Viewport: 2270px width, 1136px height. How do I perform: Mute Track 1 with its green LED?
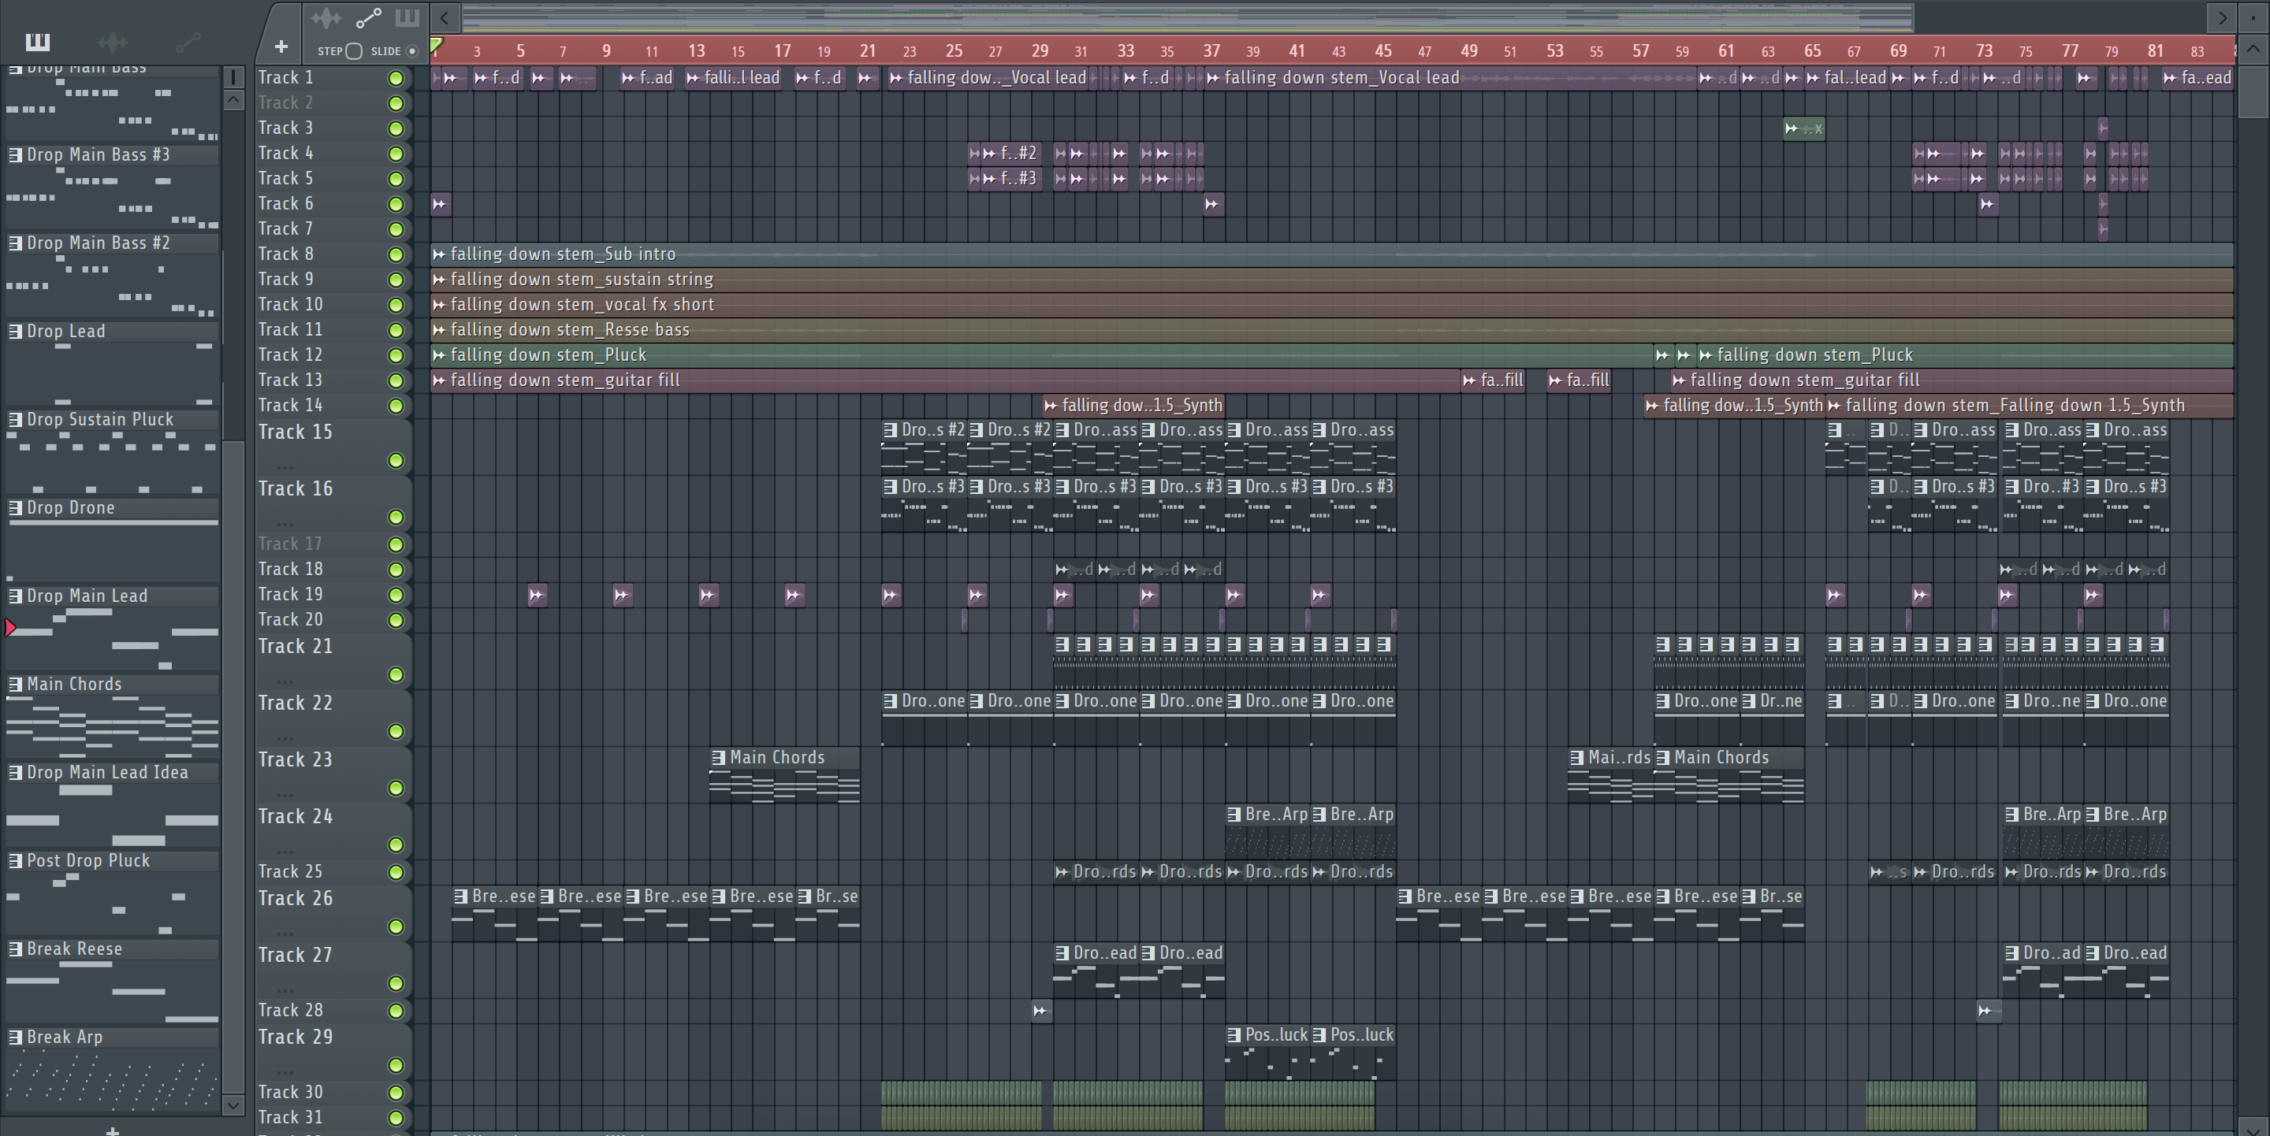396,78
